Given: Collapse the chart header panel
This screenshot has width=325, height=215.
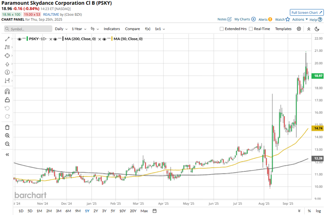Looking at the screenshot, I should [309, 29].
